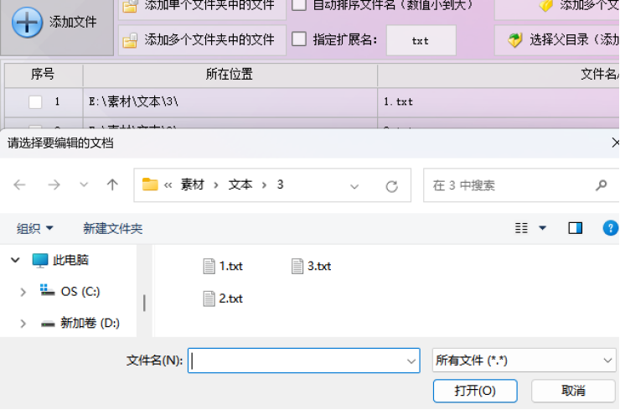Click the Back arrow in file dialog
The height and width of the screenshot is (410, 620).
pos(19,184)
